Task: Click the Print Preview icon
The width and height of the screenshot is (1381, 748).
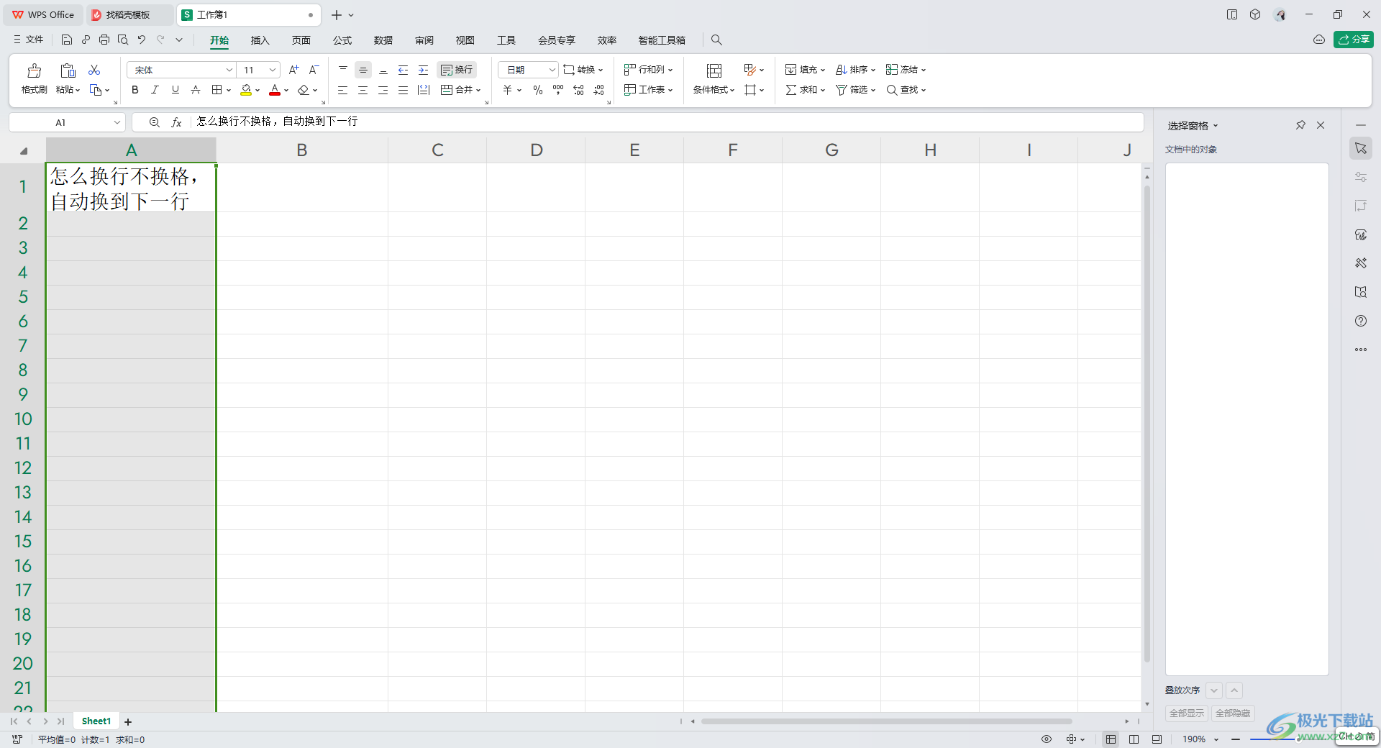Action: [123, 40]
